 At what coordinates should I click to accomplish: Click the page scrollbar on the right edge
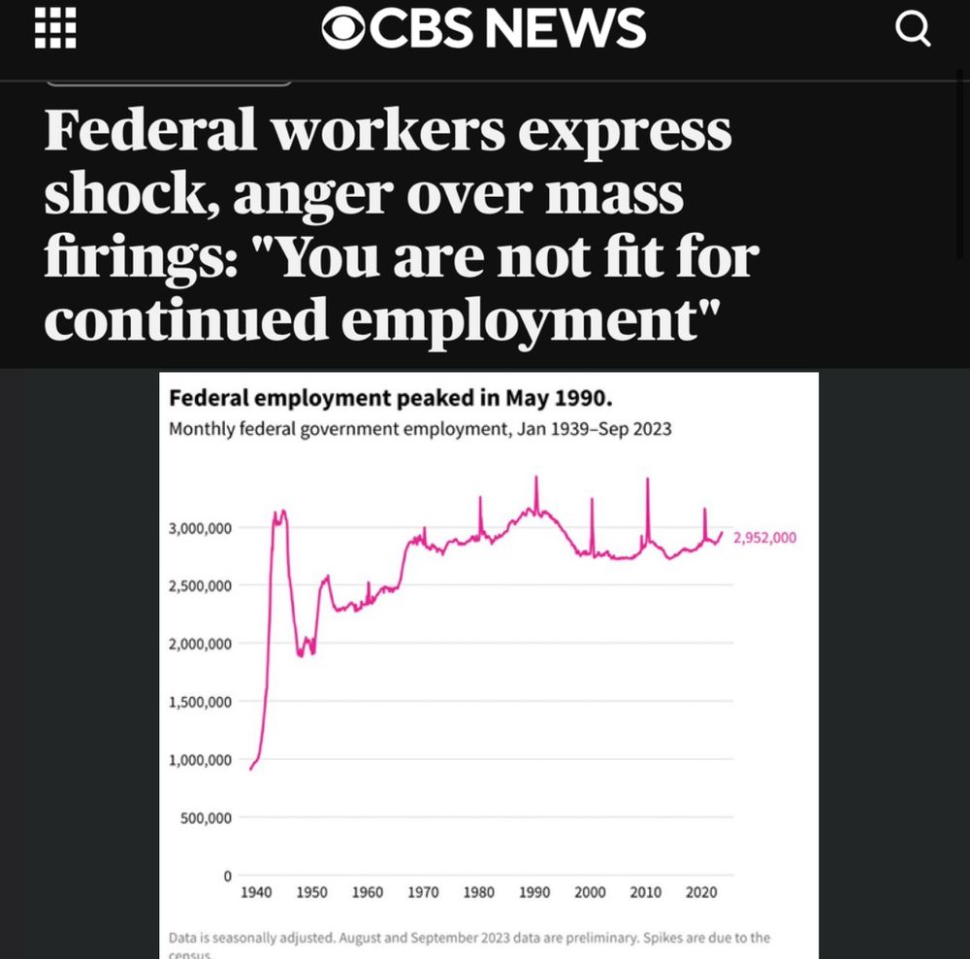960,164
